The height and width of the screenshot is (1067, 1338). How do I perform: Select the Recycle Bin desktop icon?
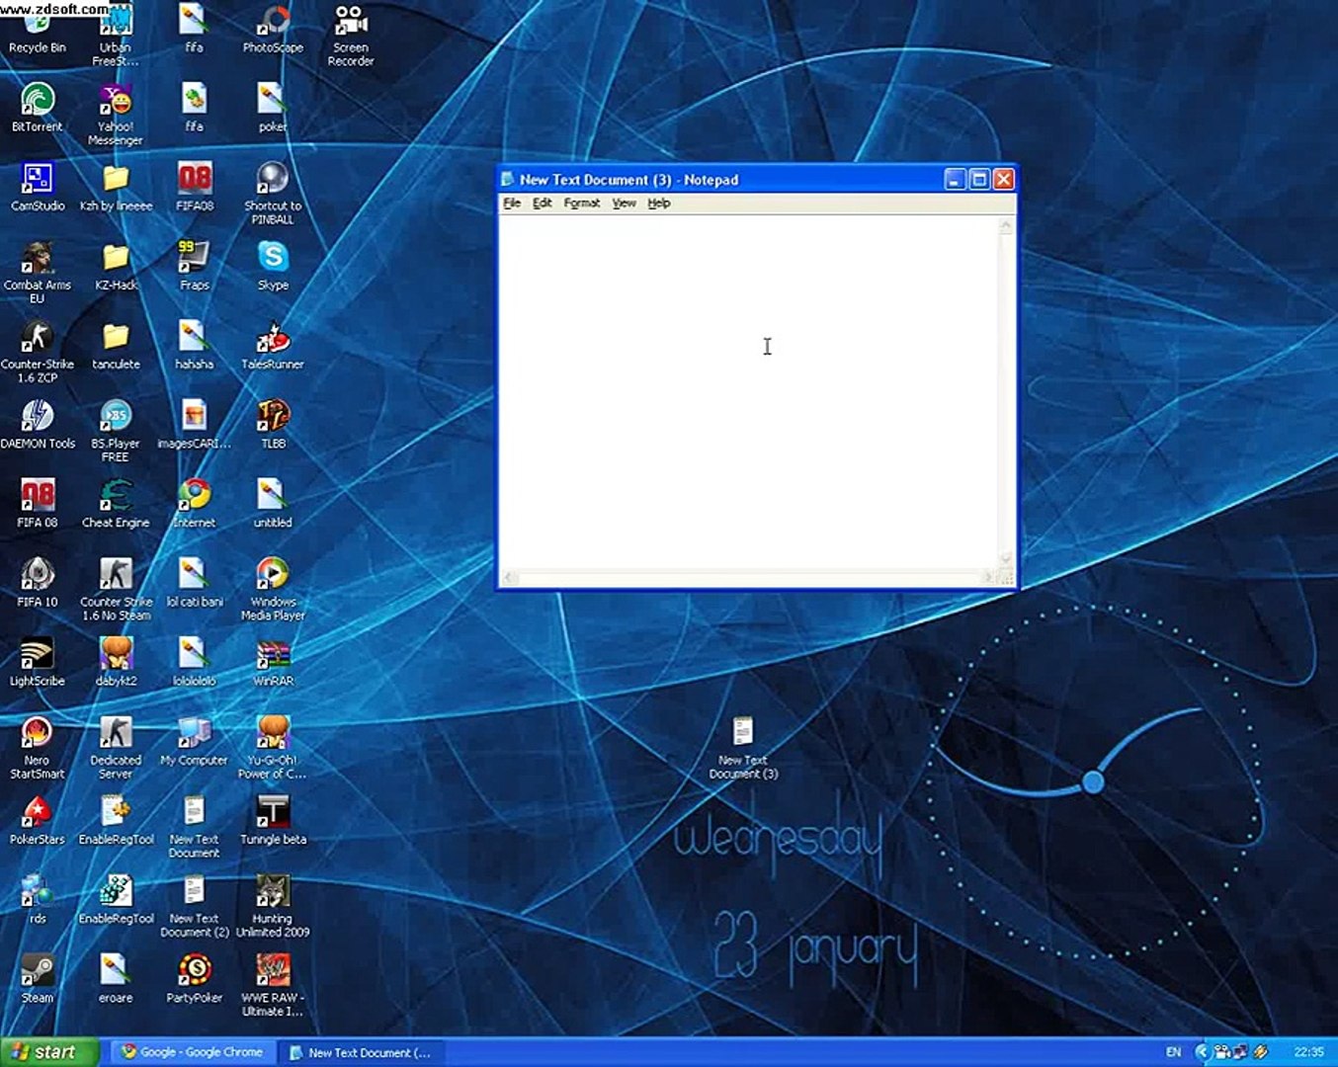38,30
